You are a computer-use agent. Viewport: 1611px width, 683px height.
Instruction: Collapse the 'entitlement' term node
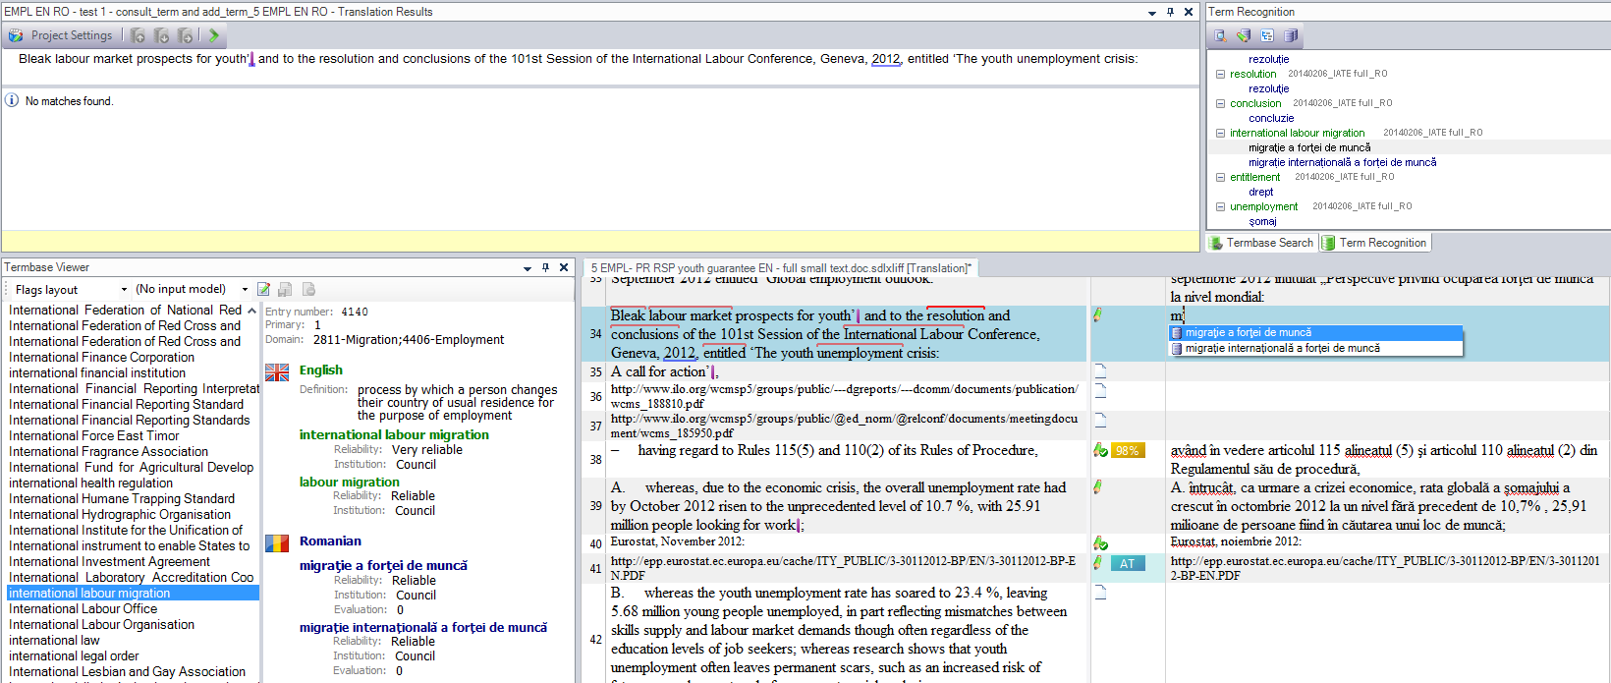pyautogui.click(x=1221, y=177)
